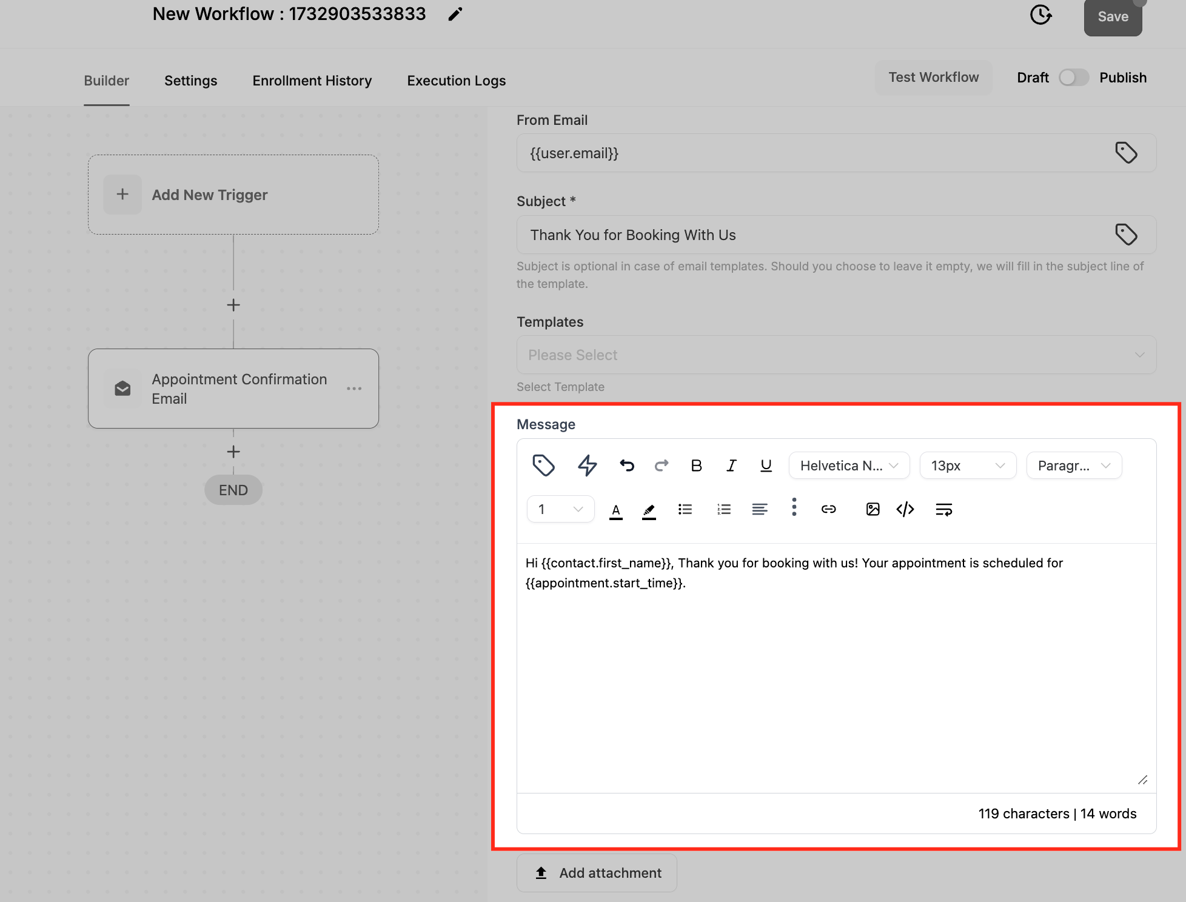The height and width of the screenshot is (902, 1186).
Task: Insert a custom value tag into the message
Action: pyautogui.click(x=544, y=465)
